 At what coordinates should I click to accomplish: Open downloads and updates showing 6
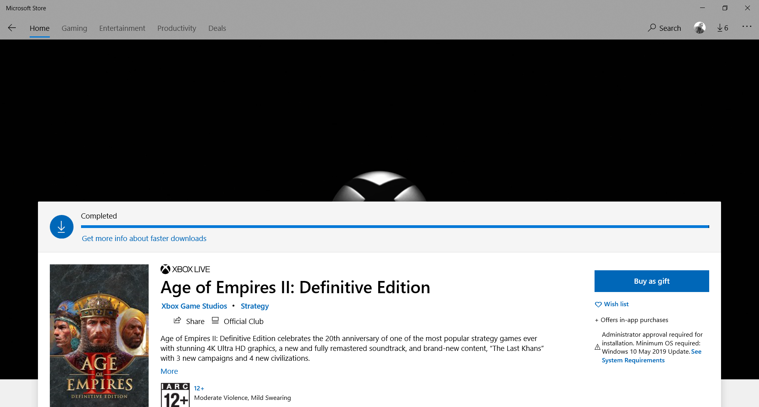coord(723,28)
